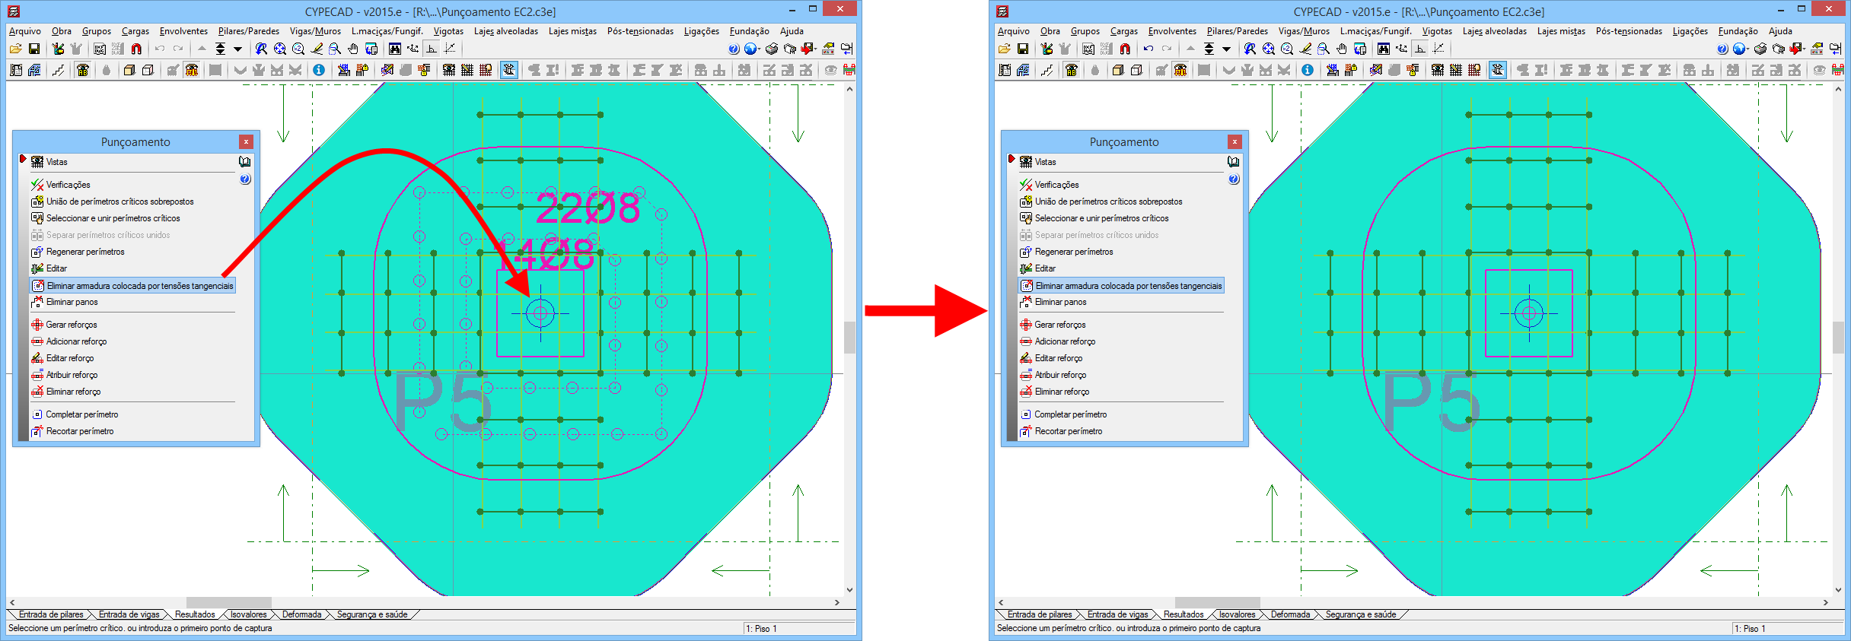Click the zoom extents magnifier in left window
Viewport: 1851px width, 641px height.
[280, 49]
